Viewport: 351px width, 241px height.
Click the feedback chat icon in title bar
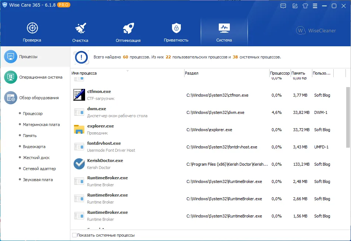point(283,6)
